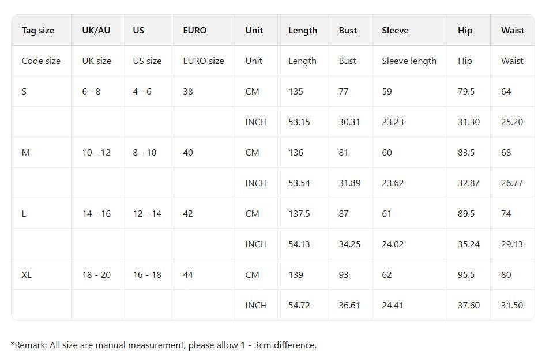This screenshot has width=538, height=358.
Task: Select the length value "137.5"
Action: [x=299, y=214]
